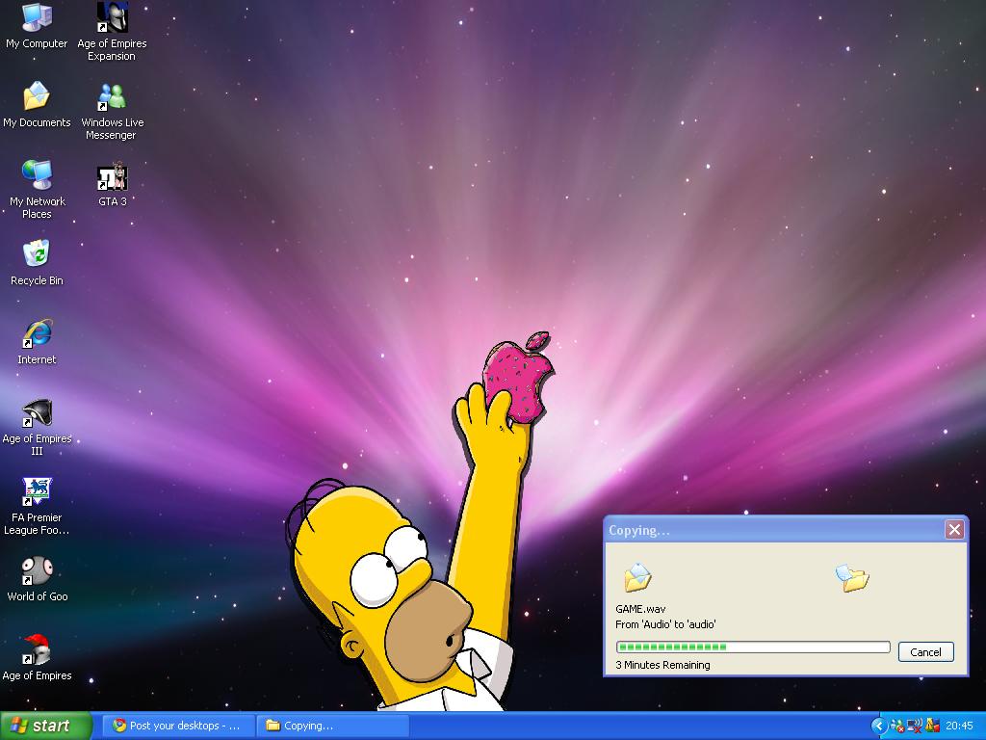Click the green copy progress bar
The image size is (986, 740).
click(753, 647)
